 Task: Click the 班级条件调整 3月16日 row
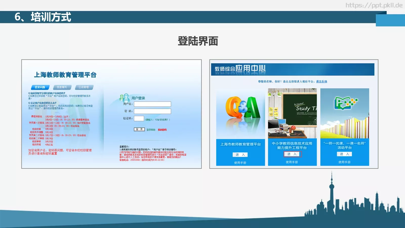tap(42, 132)
